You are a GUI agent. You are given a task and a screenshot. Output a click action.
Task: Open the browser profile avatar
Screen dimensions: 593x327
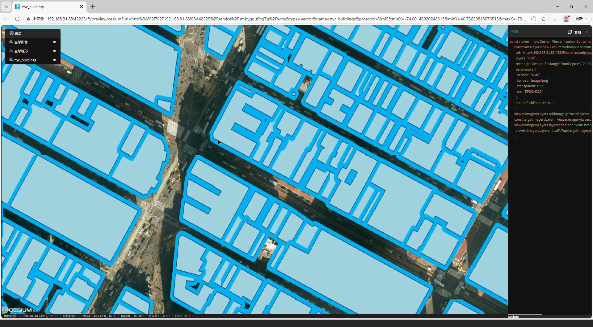click(x=566, y=19)
